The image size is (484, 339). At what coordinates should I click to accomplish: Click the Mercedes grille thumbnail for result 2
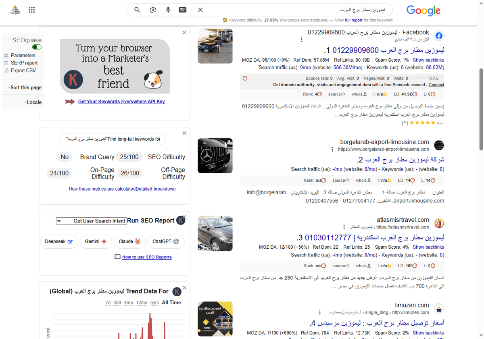point(215,156)
